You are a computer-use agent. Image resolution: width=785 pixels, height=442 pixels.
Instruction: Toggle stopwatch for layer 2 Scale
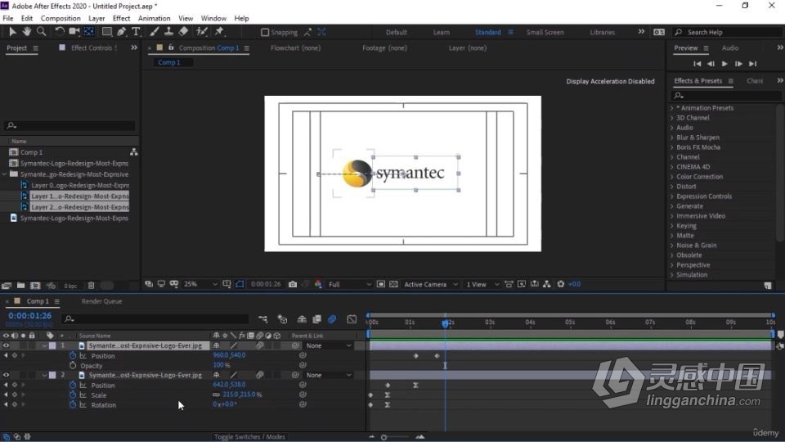pos(73,395)
